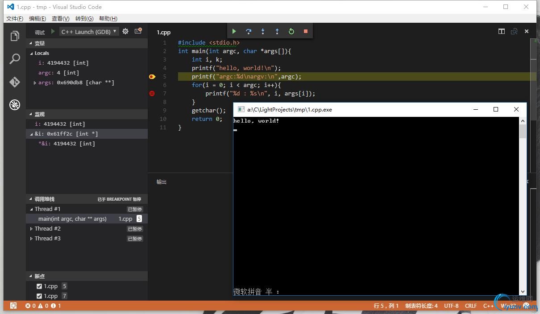Open the 查看(V) menu
This screenshot has width=540, height=314.
point(61,18)
